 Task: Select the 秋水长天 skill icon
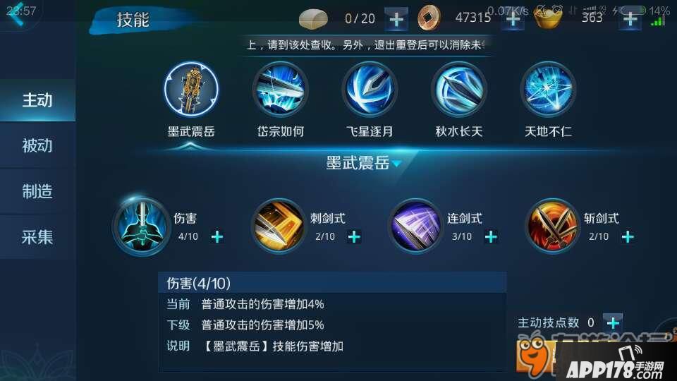tap(458, 90)
